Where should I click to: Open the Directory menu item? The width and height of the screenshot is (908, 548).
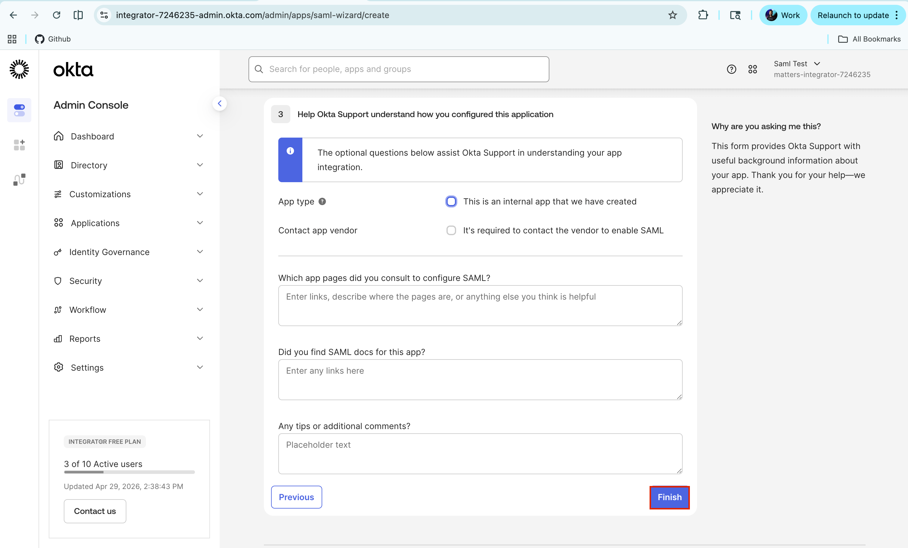pos(89,165)
